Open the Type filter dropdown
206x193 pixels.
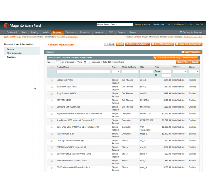pyautogui.click(x=116, y=71)
